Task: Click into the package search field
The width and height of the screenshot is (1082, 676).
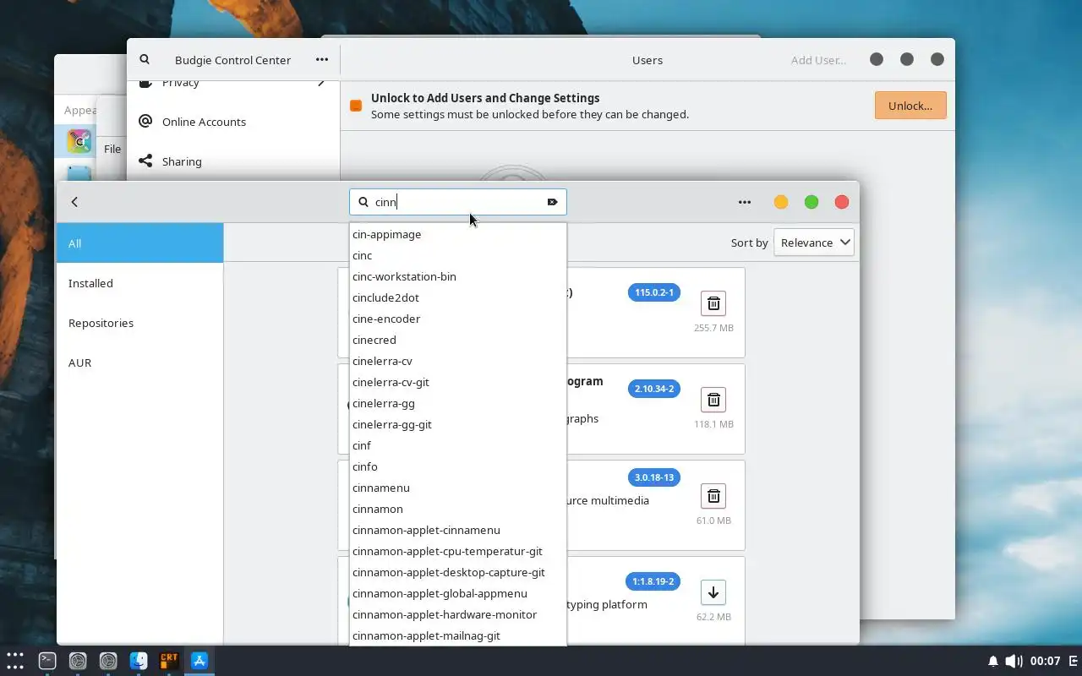Action: [x=457, y=202]
